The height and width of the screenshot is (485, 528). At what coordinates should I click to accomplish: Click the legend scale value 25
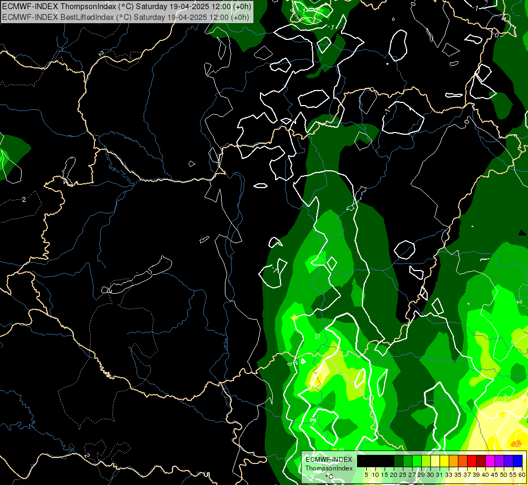(403, 475)
